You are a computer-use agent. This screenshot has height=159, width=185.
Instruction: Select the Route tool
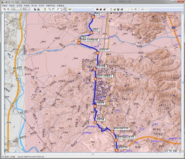click(x=62, y=9)
